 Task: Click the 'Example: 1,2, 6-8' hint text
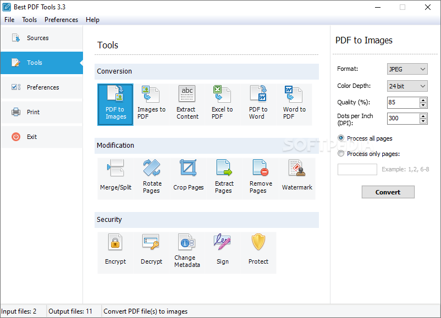click(x=405, y=169)
